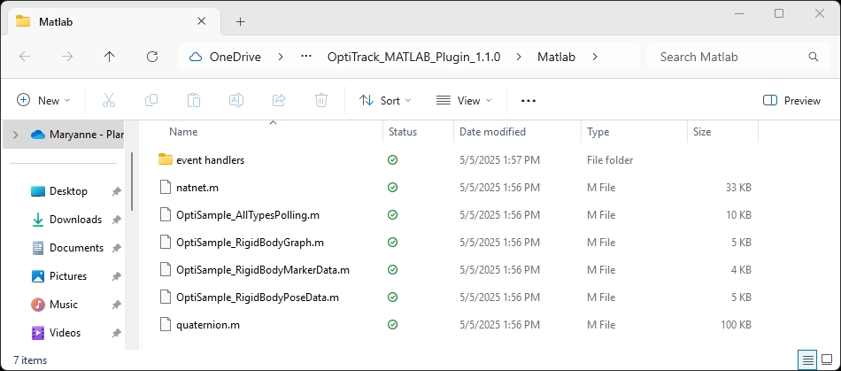The image size is (841, 371).
Task: Go up one folder level
Action: click(x=109, y=57)
